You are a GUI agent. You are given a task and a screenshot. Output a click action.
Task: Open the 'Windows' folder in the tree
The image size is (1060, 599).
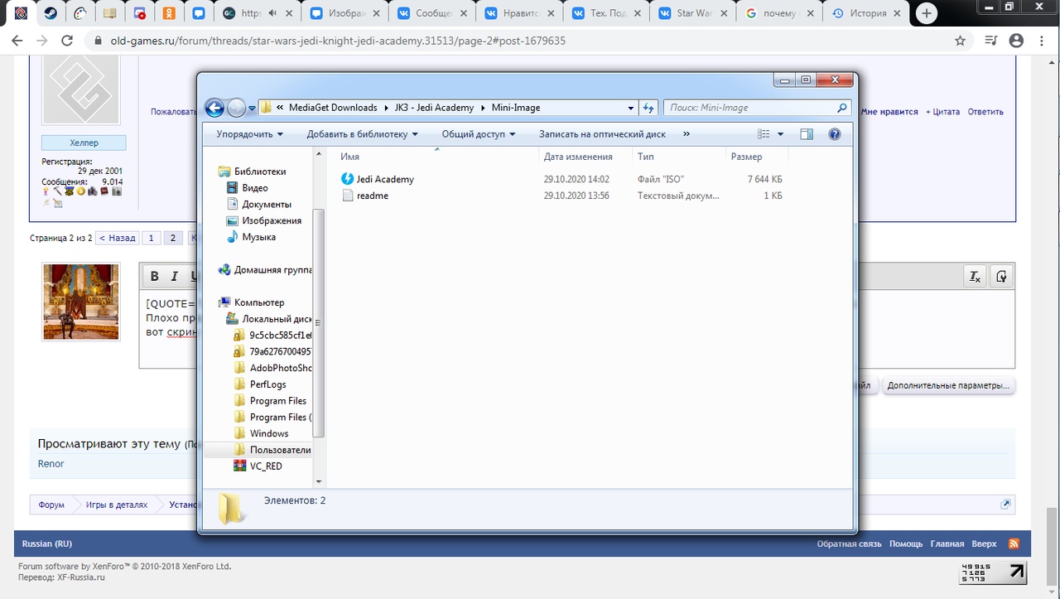click(269, 433)
